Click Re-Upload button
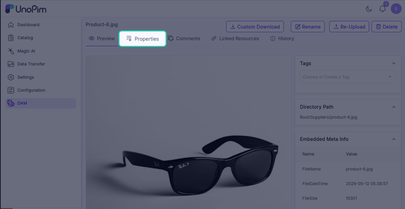The image size is (405, 209). click(349, 27)
